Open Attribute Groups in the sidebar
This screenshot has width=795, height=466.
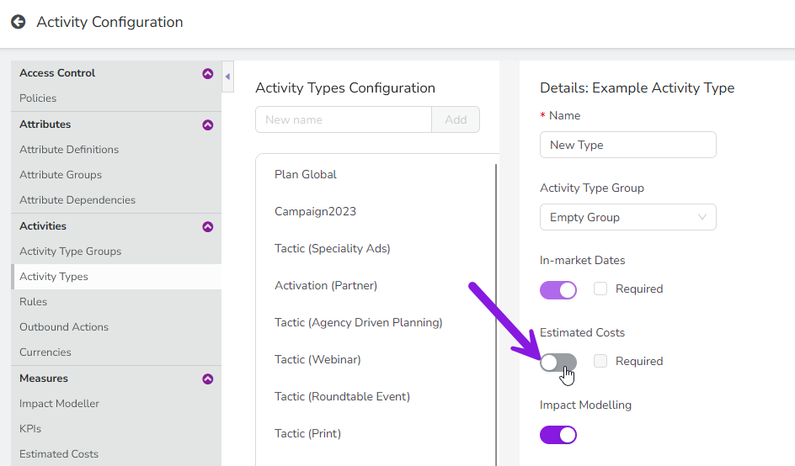point(61,175)
